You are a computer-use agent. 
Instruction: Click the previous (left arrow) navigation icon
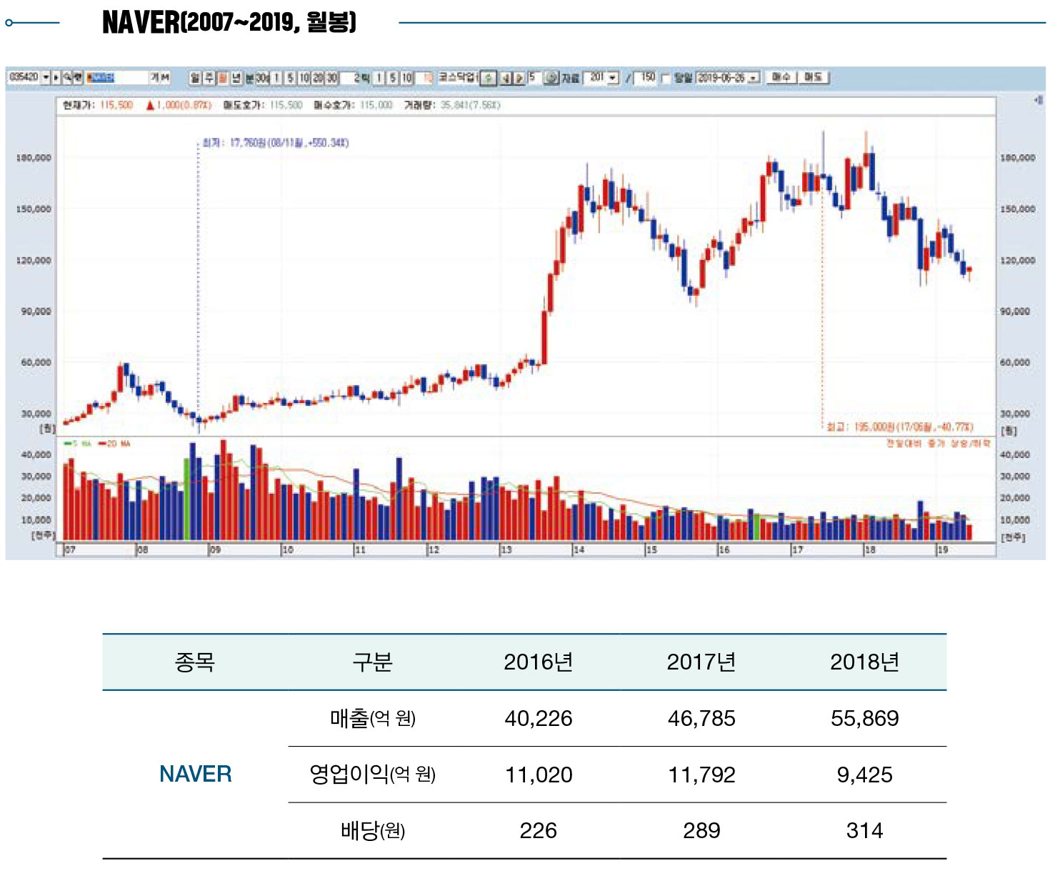506,78
